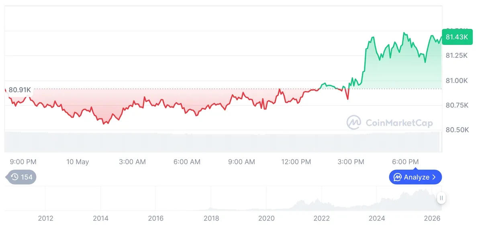The image size is (482, 225).
Task: Expand Analyze using its chevron arrow
Action: pos(434,177)
